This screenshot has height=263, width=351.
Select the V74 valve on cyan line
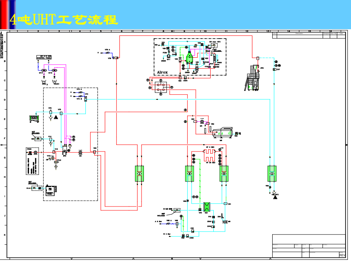tap(85, 99)
